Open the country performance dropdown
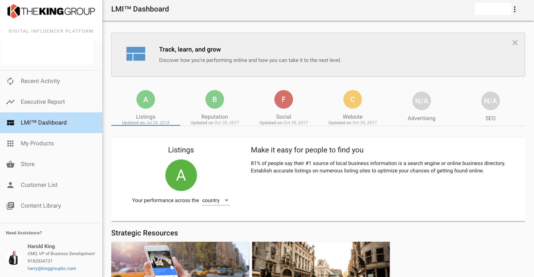The height and width of the screenshot is (277, 534). click(216, 201)
